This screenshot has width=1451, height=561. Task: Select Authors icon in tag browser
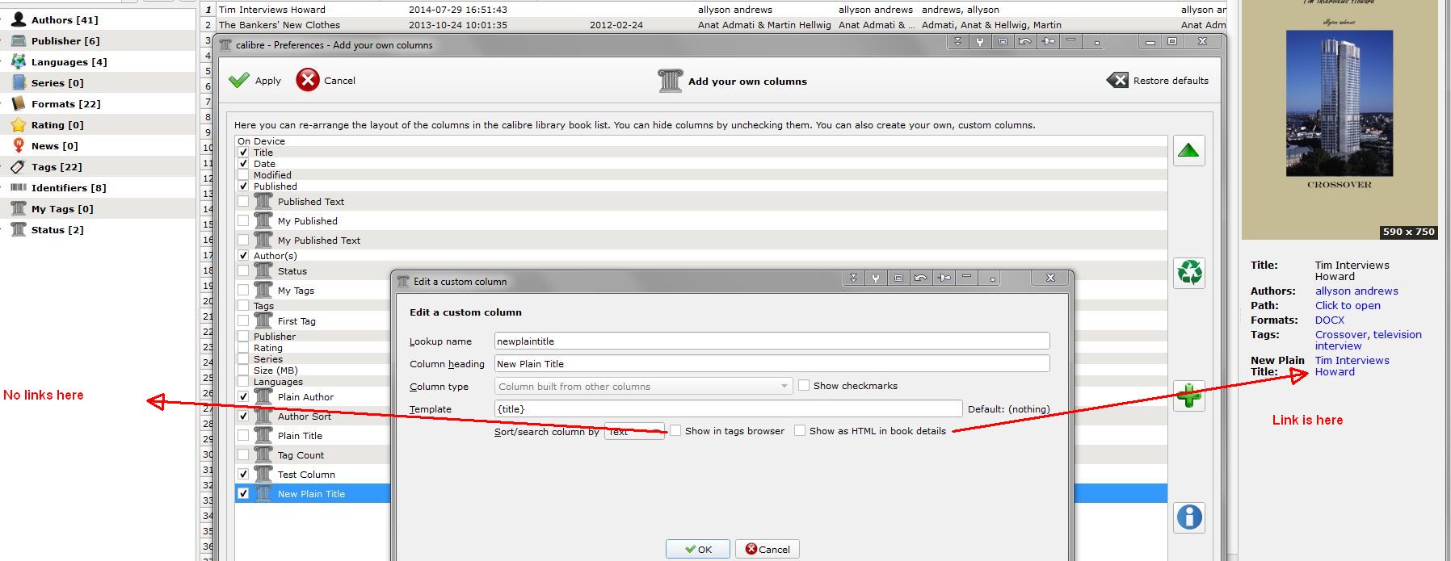pyautogui.click(x=19, y=19)
